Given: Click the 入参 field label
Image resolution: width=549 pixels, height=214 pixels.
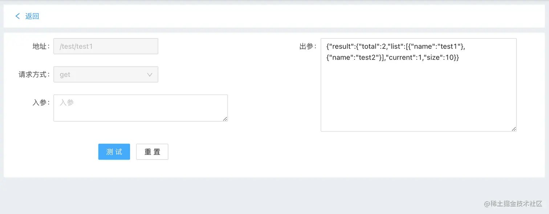Looking at the screenshot, I should tap(41, 102).
